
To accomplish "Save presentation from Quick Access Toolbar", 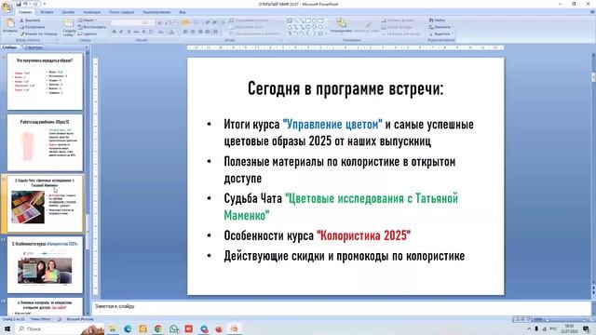I will 19,4.
